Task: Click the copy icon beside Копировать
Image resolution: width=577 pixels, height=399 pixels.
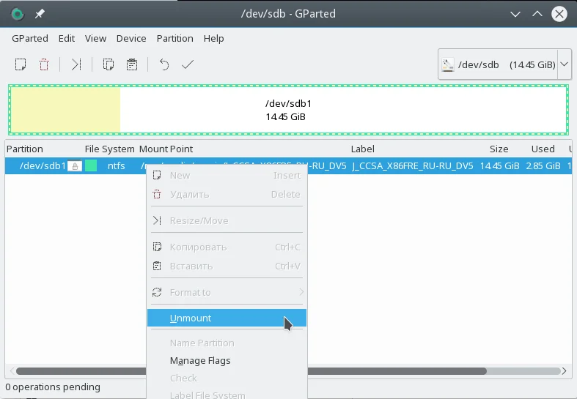Action: tap(157, 247)
